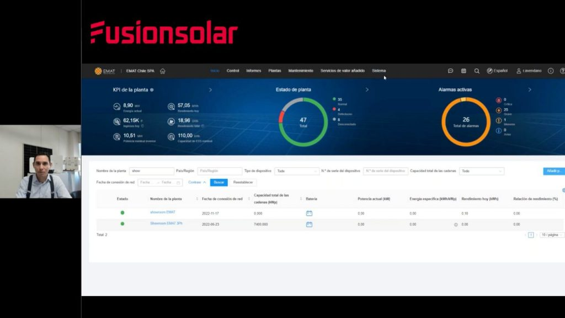Click the Energía actual 8,90 KPI icon

pos(117,107)
